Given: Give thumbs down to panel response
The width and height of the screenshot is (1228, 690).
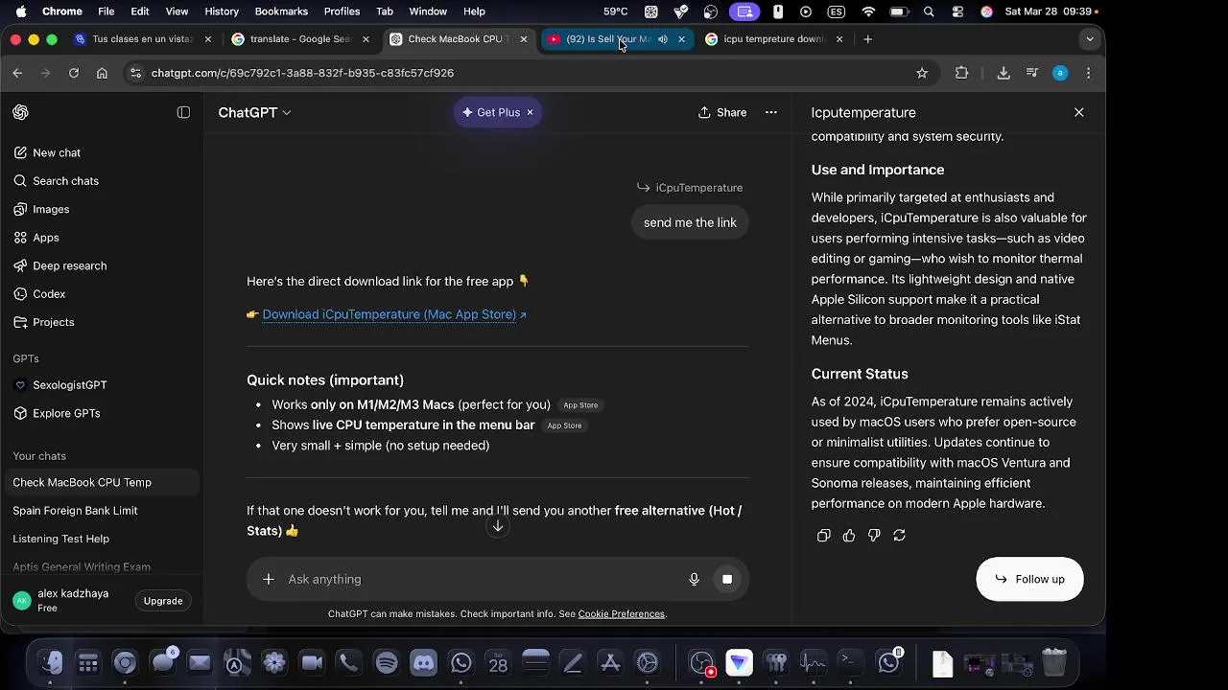Looking at the screenshot, I should pyautogui.click(x=874, y=536).
